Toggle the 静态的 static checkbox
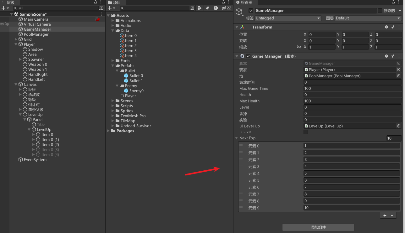This screenshot has height=233, width=405. [x=380, y=11]
